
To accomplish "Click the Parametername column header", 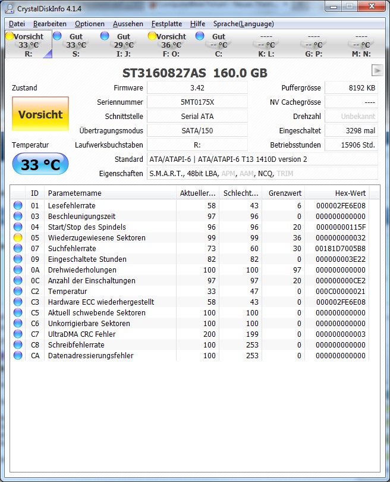I will tap(110, 193).
